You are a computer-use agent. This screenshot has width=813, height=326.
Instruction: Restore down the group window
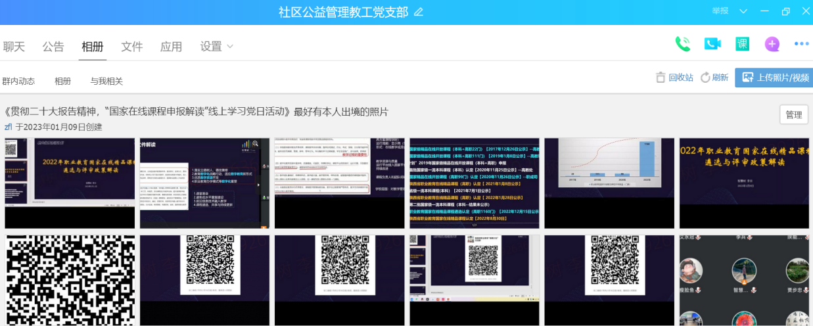[x=785, y=11]
